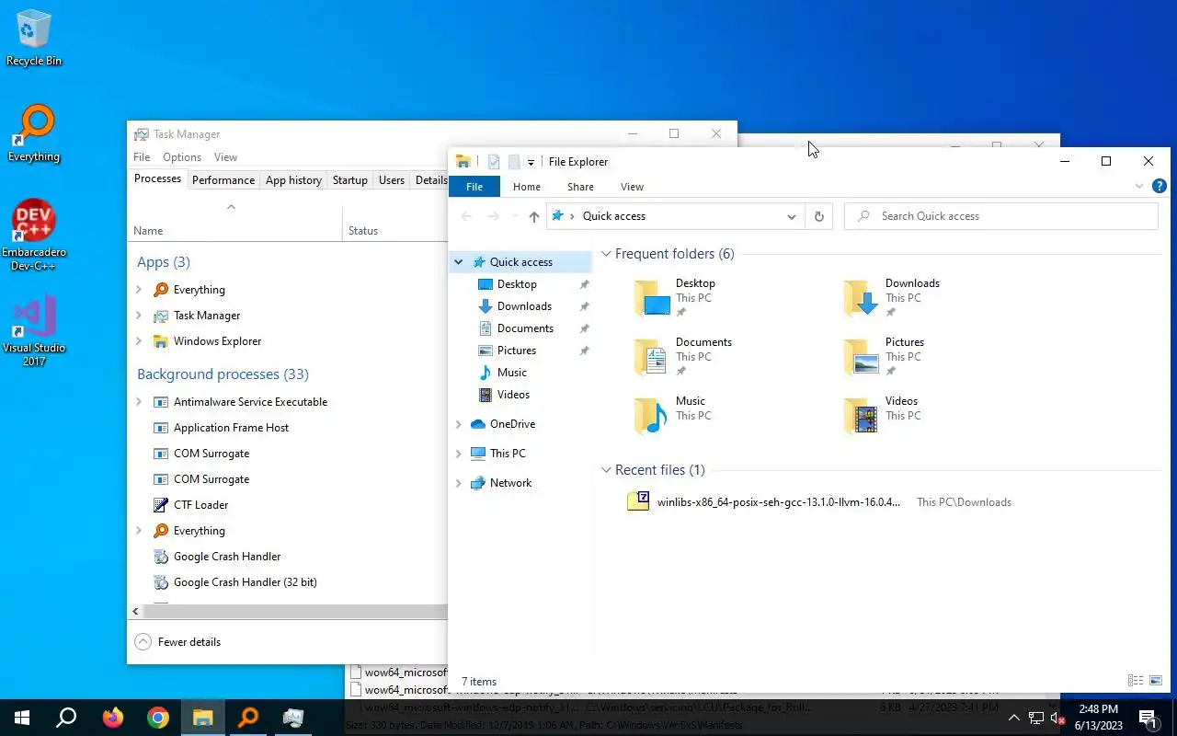Switch to Everything app on taskbar
Viewport: 1177px width, 736px height.
[x=248, y=718]
